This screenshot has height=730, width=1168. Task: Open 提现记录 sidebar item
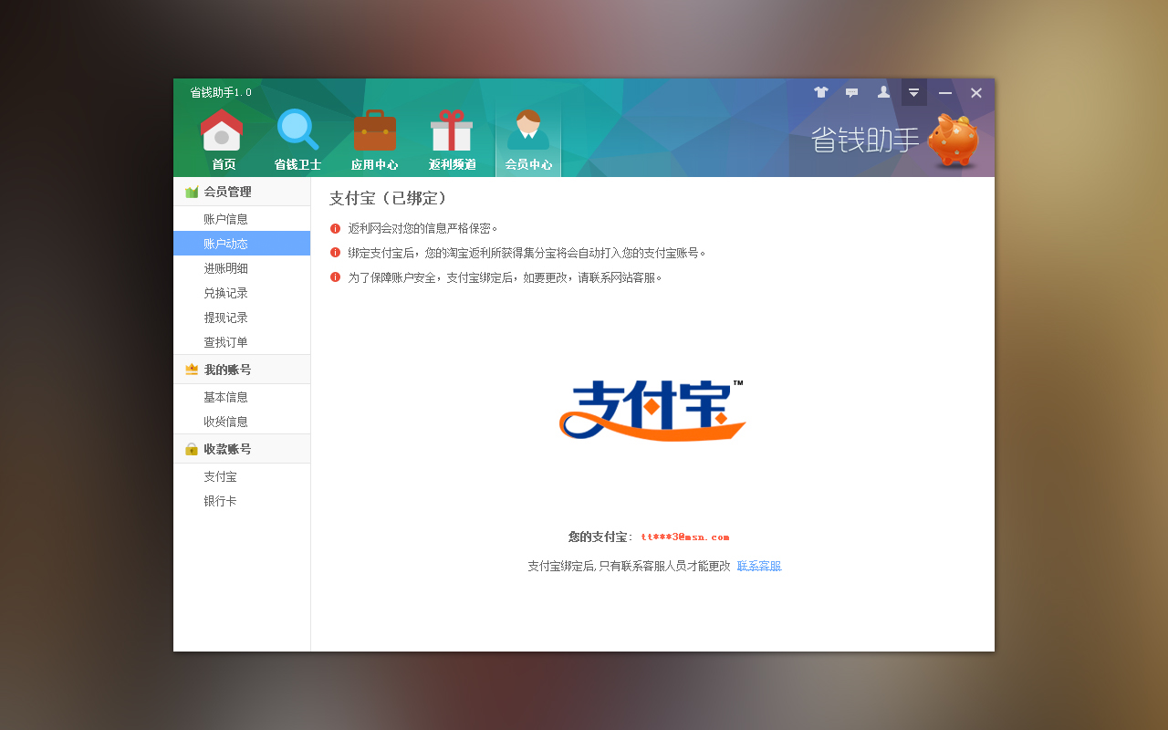pos(242,318)
